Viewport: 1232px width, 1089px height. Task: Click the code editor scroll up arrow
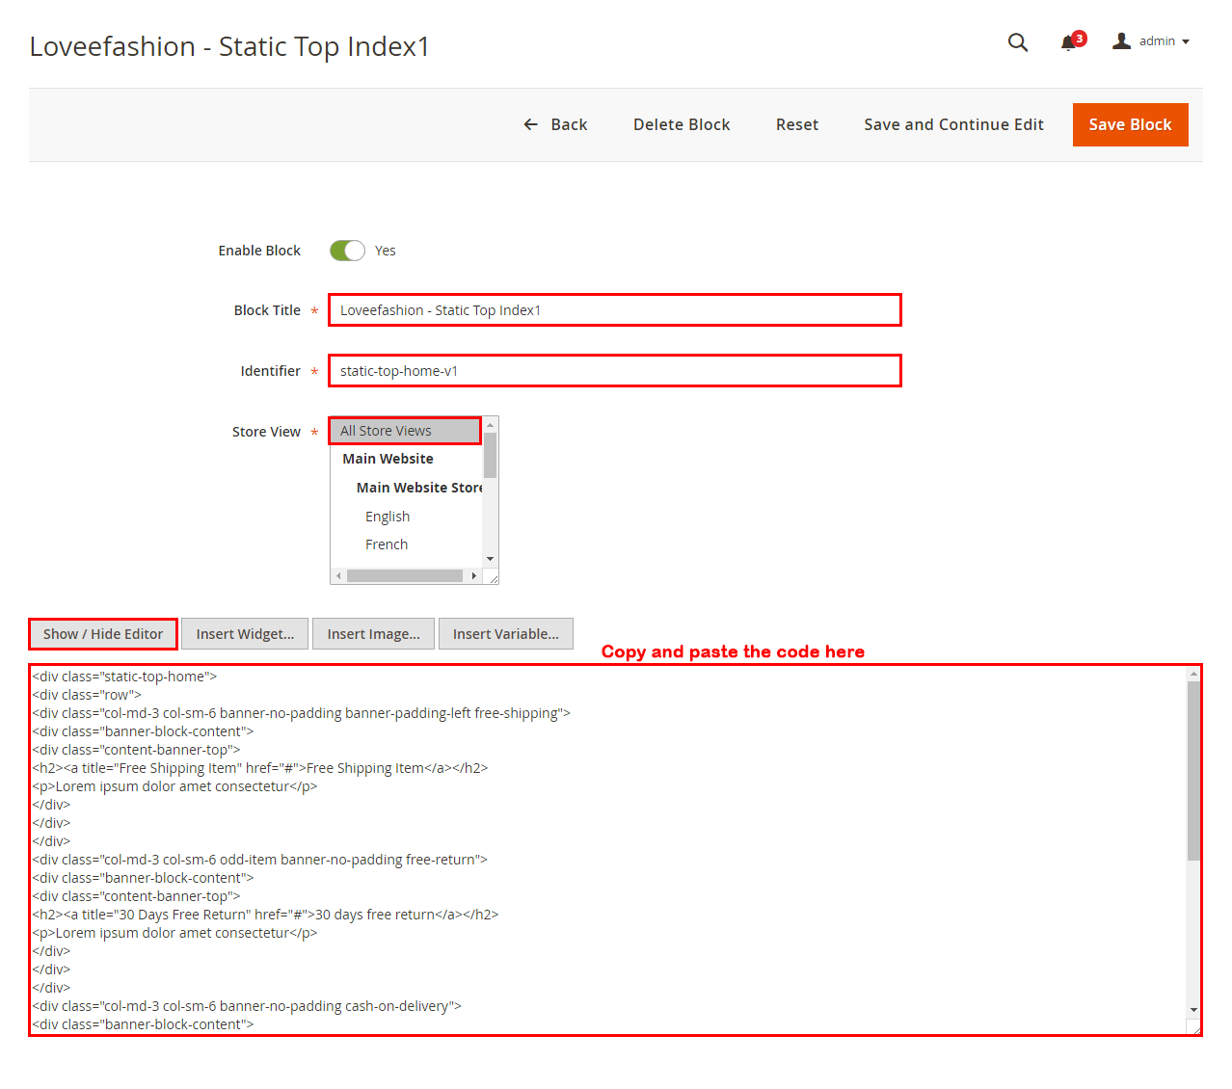1194,674
